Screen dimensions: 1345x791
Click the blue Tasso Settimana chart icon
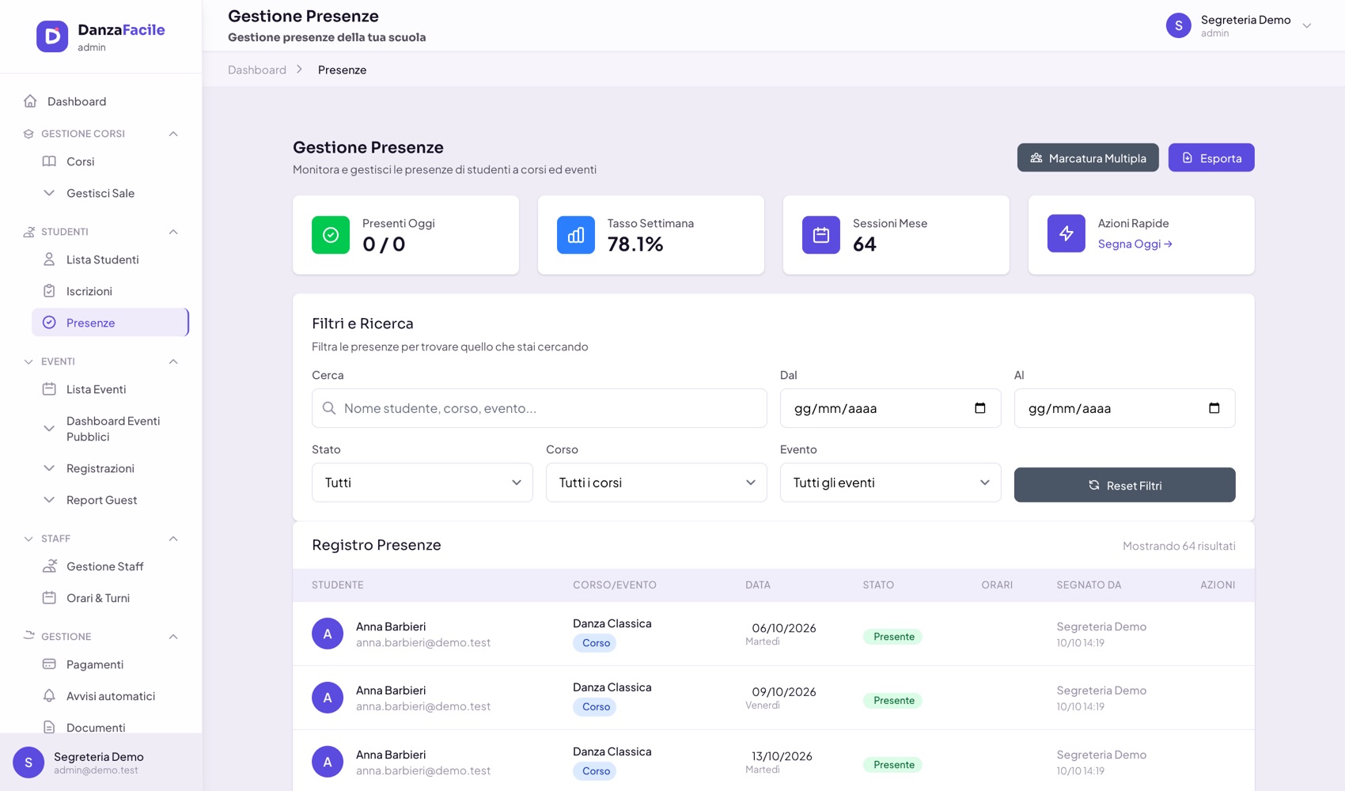tap(576, 235)
